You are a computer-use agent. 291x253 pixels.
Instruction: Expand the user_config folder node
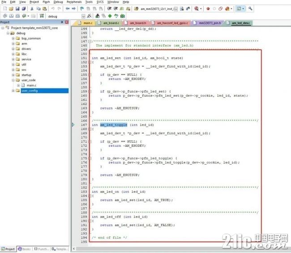13,91
